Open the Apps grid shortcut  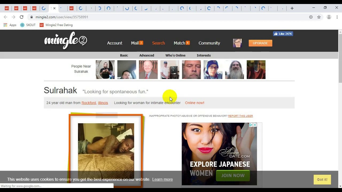coord(10,25)
